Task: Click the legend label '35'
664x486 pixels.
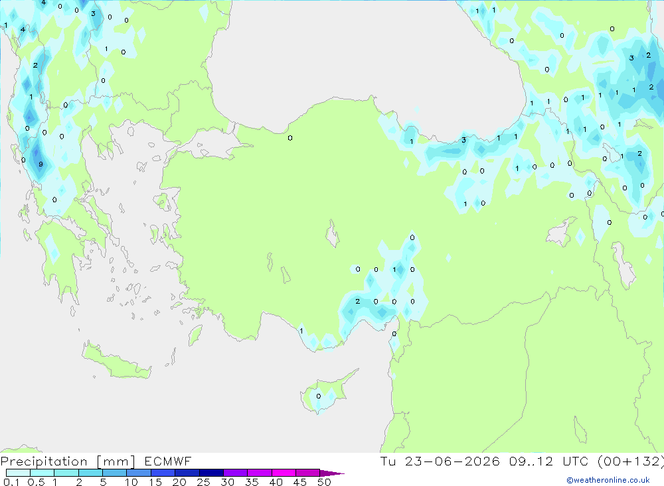Action: click(252, 482)
